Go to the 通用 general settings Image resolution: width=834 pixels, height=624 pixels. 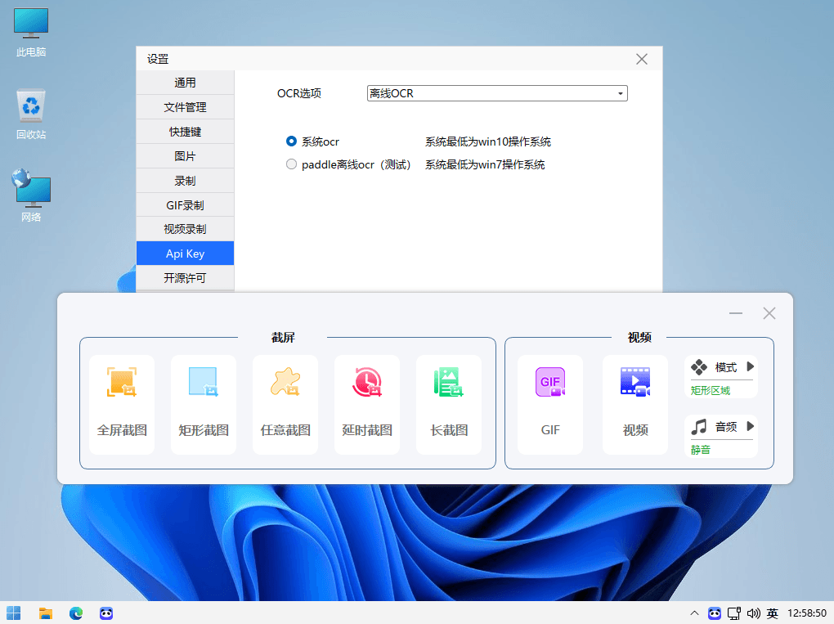coord(185,82)
